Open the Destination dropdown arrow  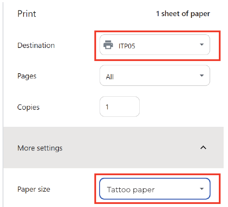202,44
